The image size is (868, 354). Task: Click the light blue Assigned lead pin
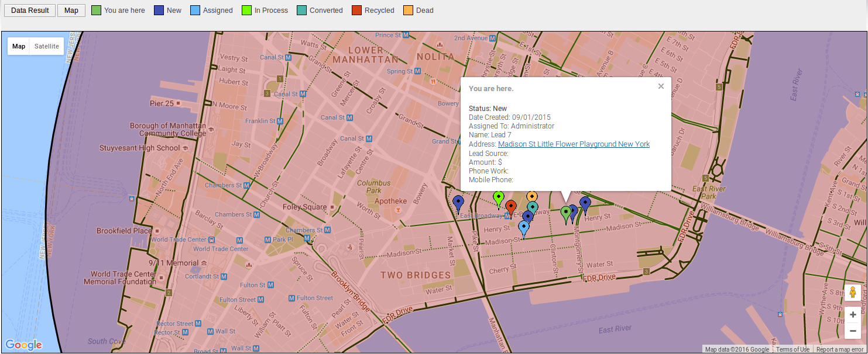(524, 227)
